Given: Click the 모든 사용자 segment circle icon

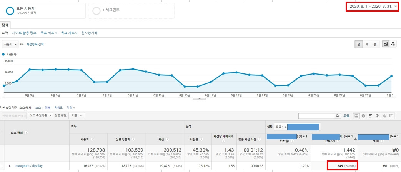Looking at the screenshot, I should click(10, 10).
